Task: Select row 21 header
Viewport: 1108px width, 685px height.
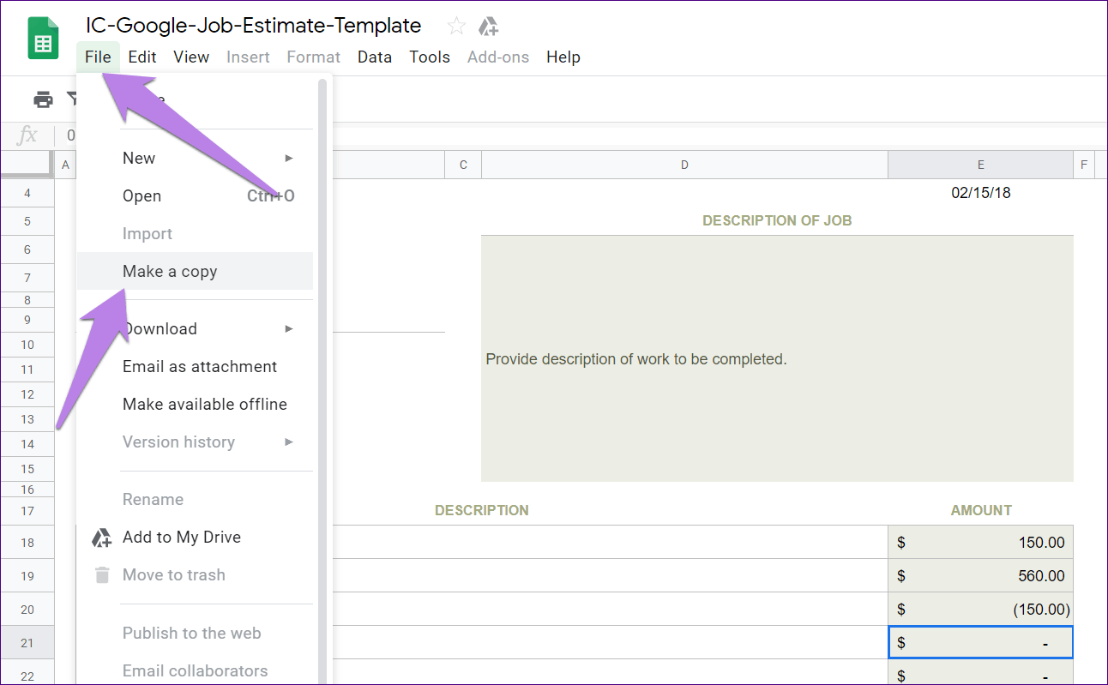Action: [27, 643]
